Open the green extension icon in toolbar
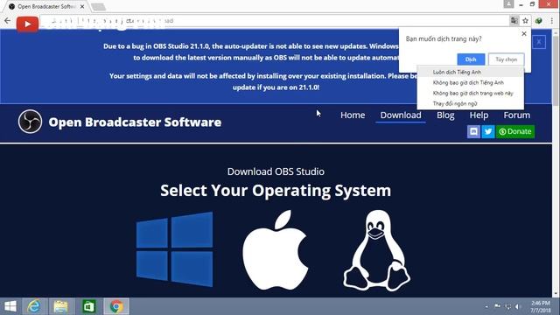Image resolution: width=560 pixels, height=315 pixels. [539, 21]
